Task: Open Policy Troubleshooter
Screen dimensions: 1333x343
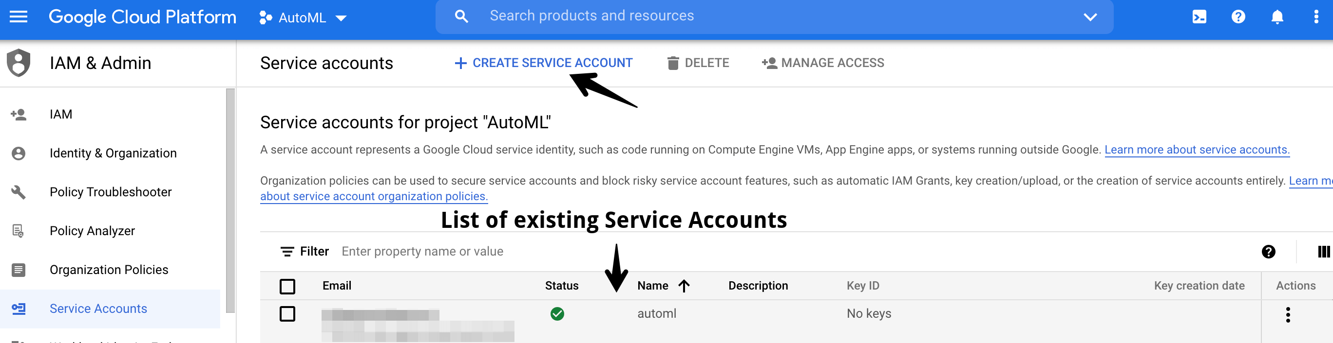Action: tap(110, 192)
